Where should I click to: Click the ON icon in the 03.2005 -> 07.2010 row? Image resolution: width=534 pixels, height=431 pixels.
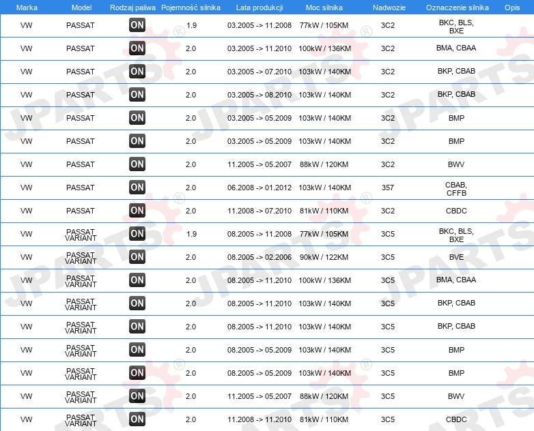(x=137, y=71)
